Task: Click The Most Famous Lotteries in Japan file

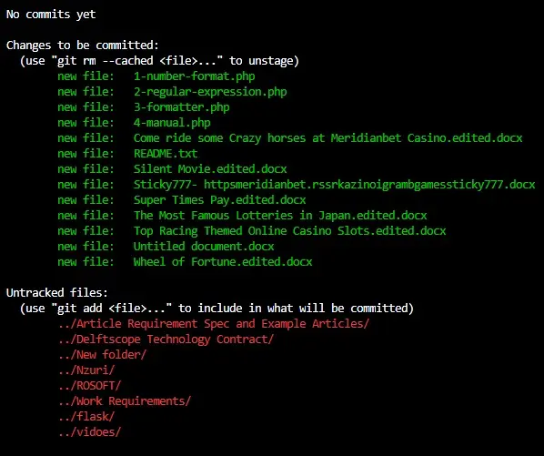Action: pyautogui.click(x=280, y=215)
